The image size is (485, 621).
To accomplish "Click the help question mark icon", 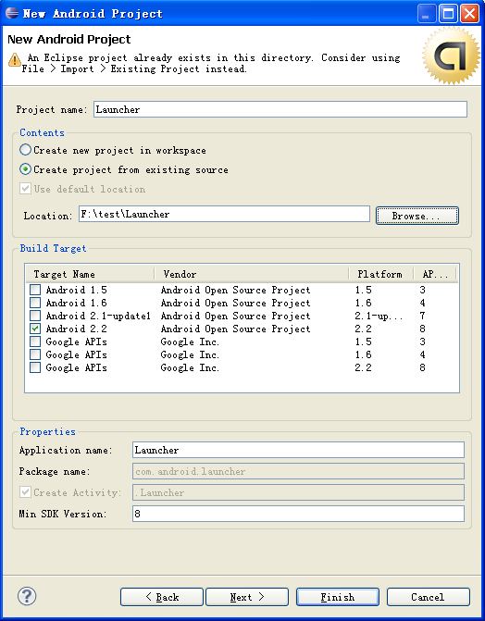I will pos(27,596).
